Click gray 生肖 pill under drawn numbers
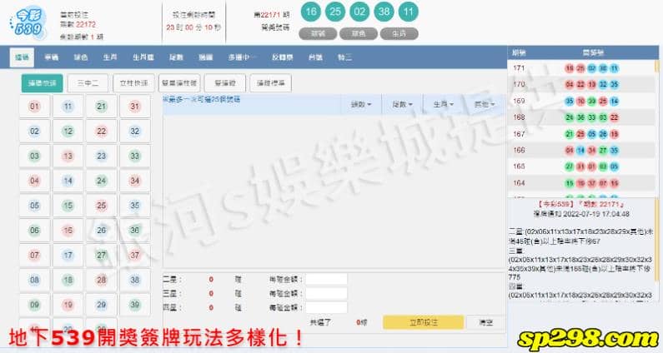Viewport: 663px width, 353px height. 399,33
